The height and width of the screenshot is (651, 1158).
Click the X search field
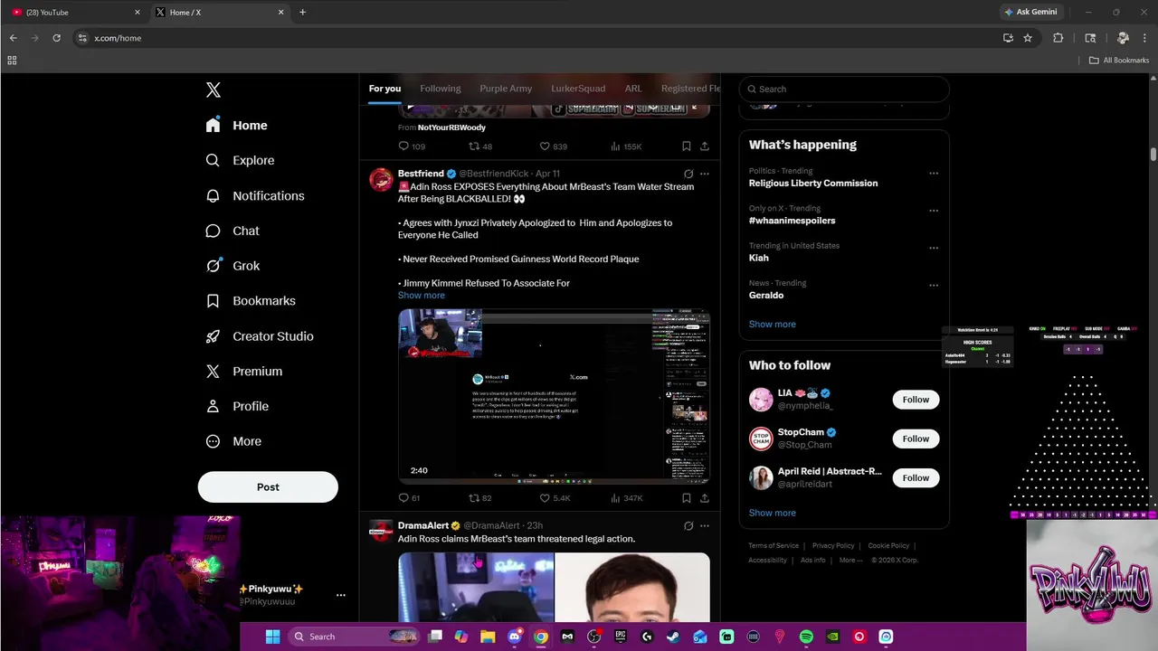[x=844, y=89]
